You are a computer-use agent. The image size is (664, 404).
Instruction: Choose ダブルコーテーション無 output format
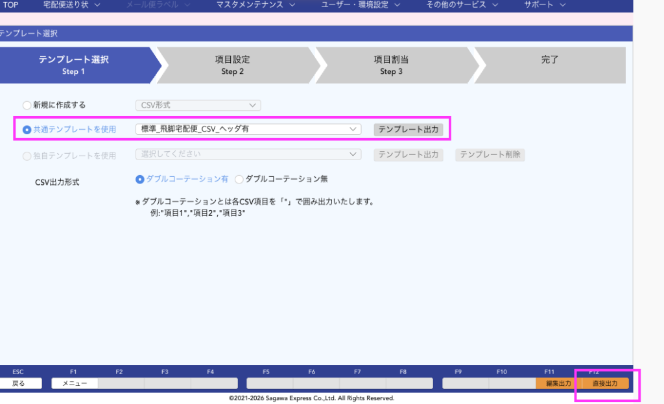click(239, 179)
